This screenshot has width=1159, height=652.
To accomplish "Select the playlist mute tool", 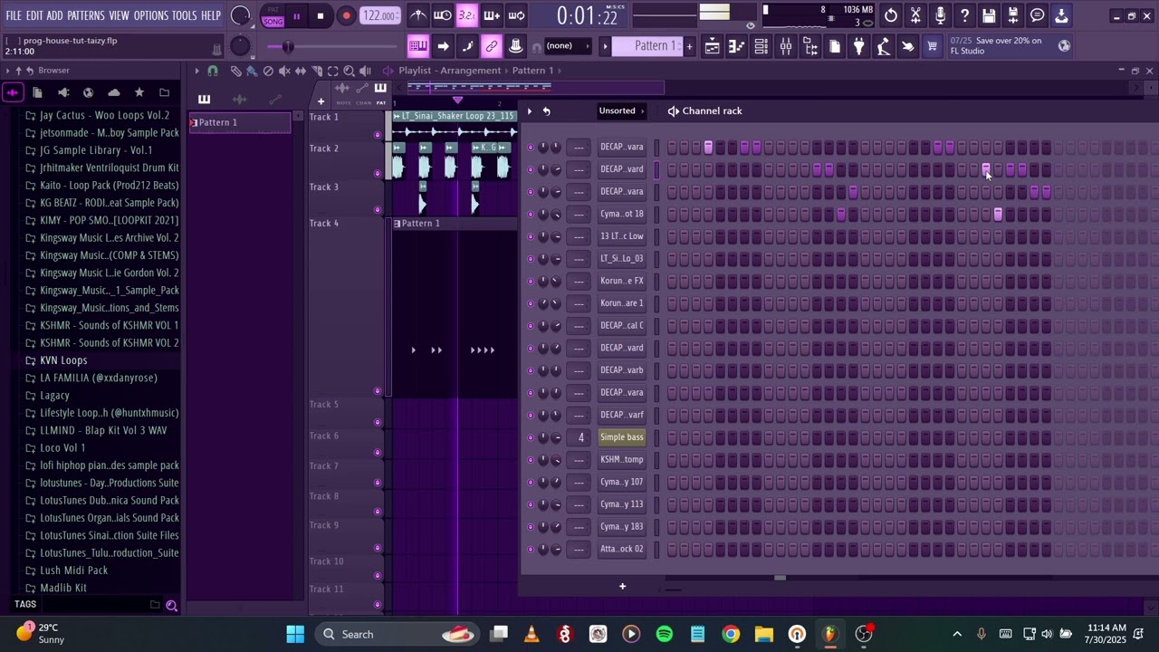I will point(284,71).
